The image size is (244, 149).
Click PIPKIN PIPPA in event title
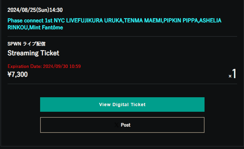(181, 20)
